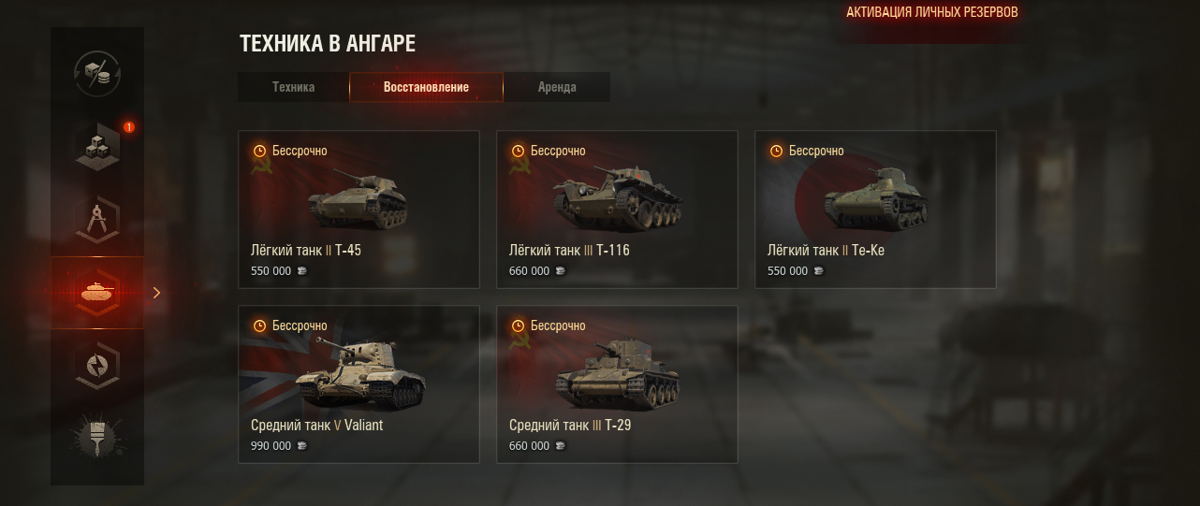Click the credits icon beside T-116 price

click(x=560, y=271)
